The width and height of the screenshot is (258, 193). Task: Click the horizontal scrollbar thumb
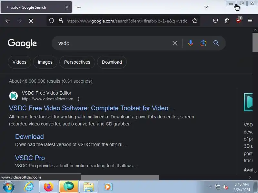[120, 177]
